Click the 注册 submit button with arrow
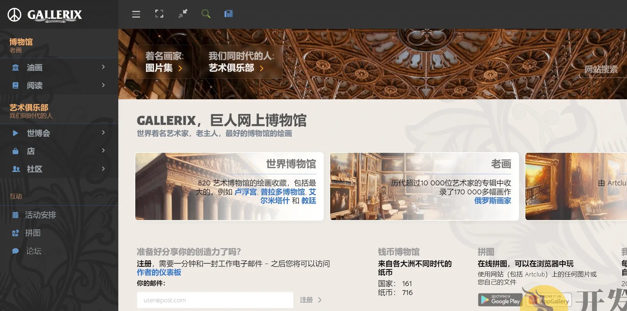Screen dimensions: 627x311 pyautogui.click(x=311, y=300)
